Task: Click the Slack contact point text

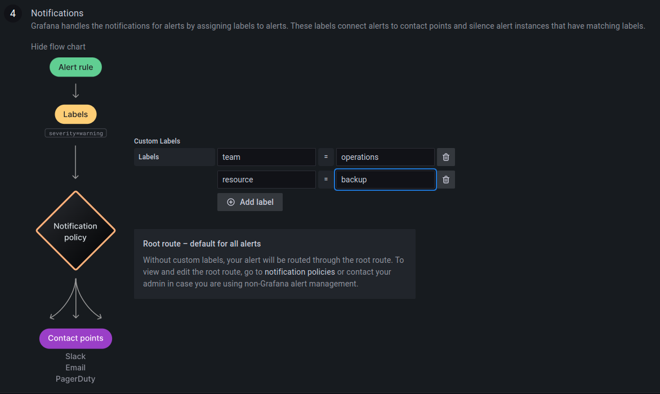Action: click(75, 356)
